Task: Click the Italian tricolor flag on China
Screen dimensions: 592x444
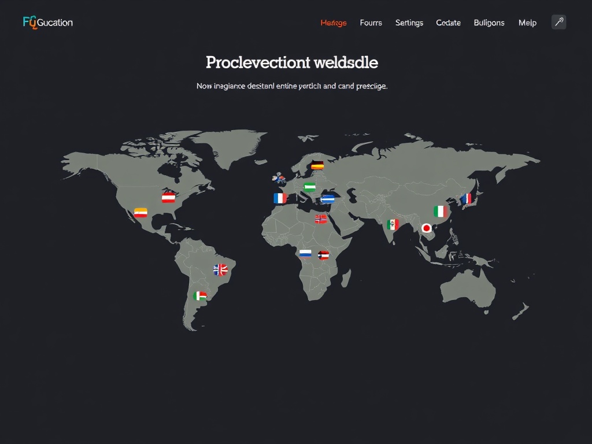Action: (441, 212)
